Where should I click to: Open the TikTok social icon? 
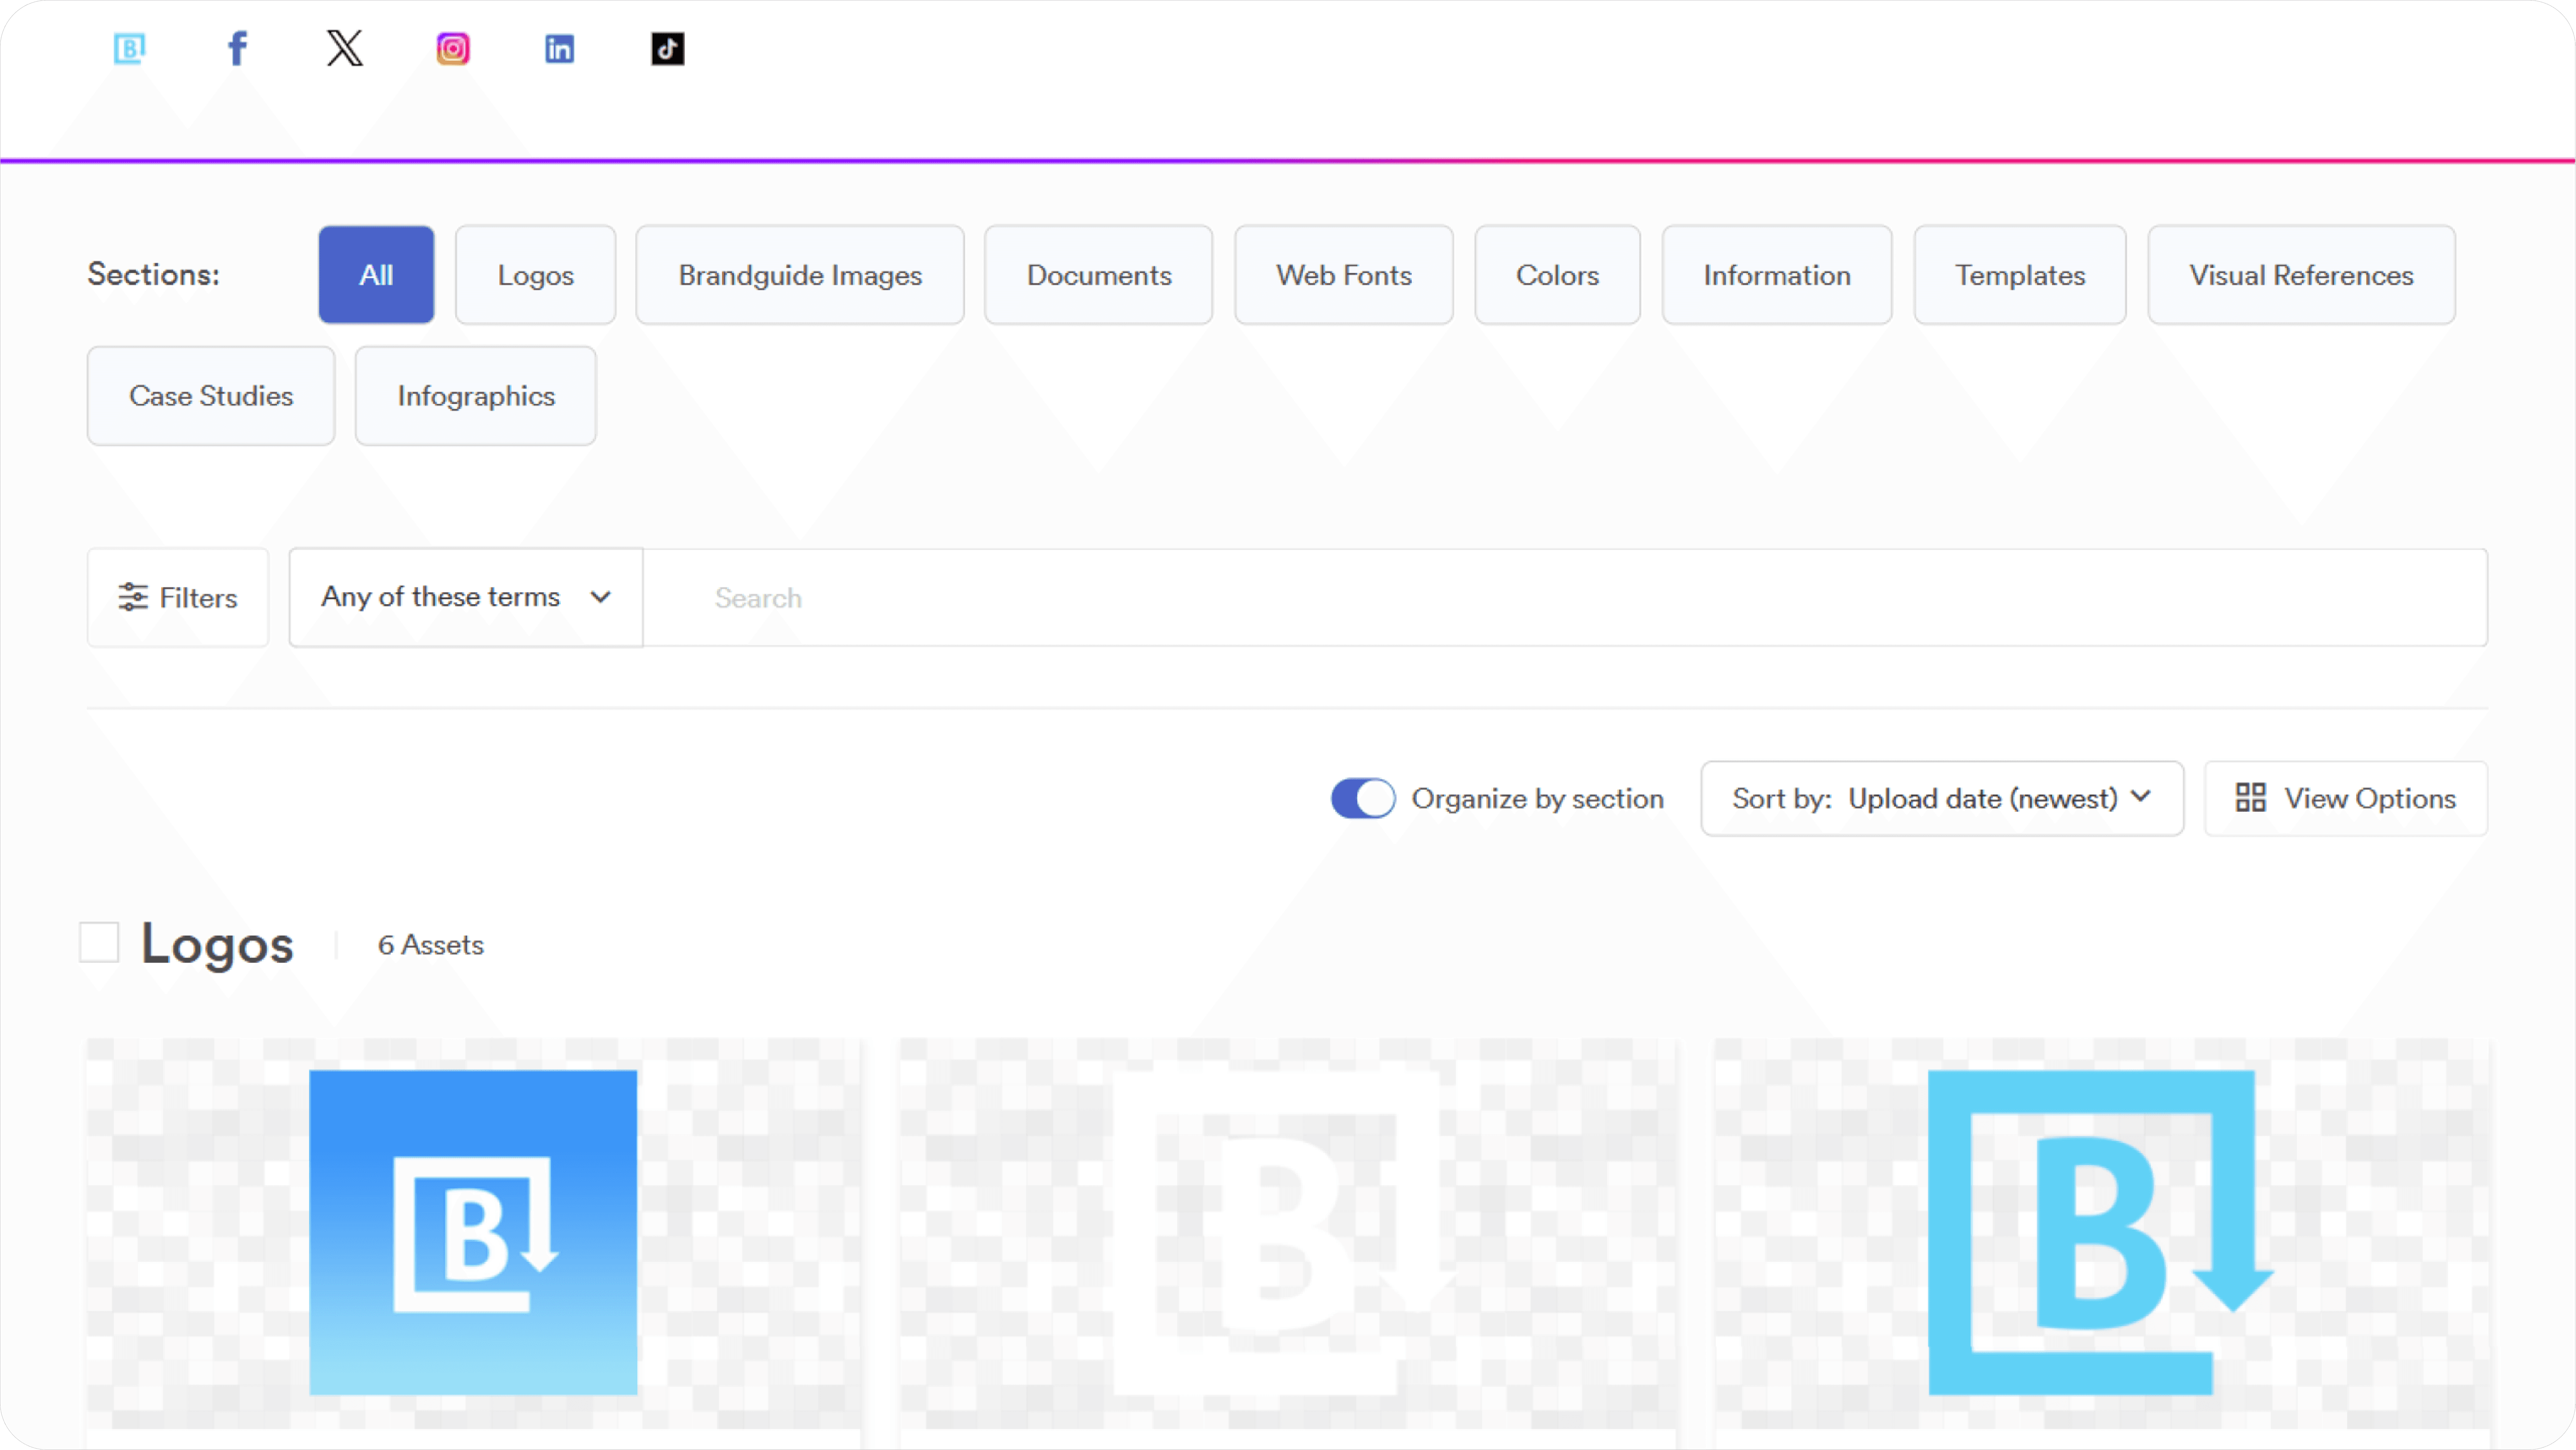coord(668,48)
